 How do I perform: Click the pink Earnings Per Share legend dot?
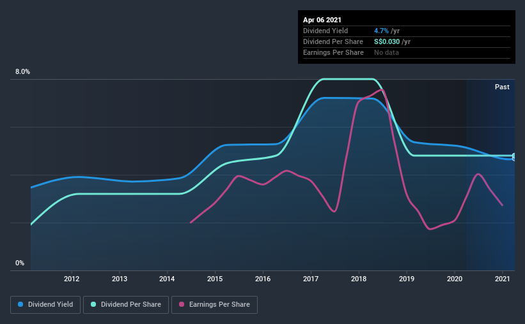point(182,304)
